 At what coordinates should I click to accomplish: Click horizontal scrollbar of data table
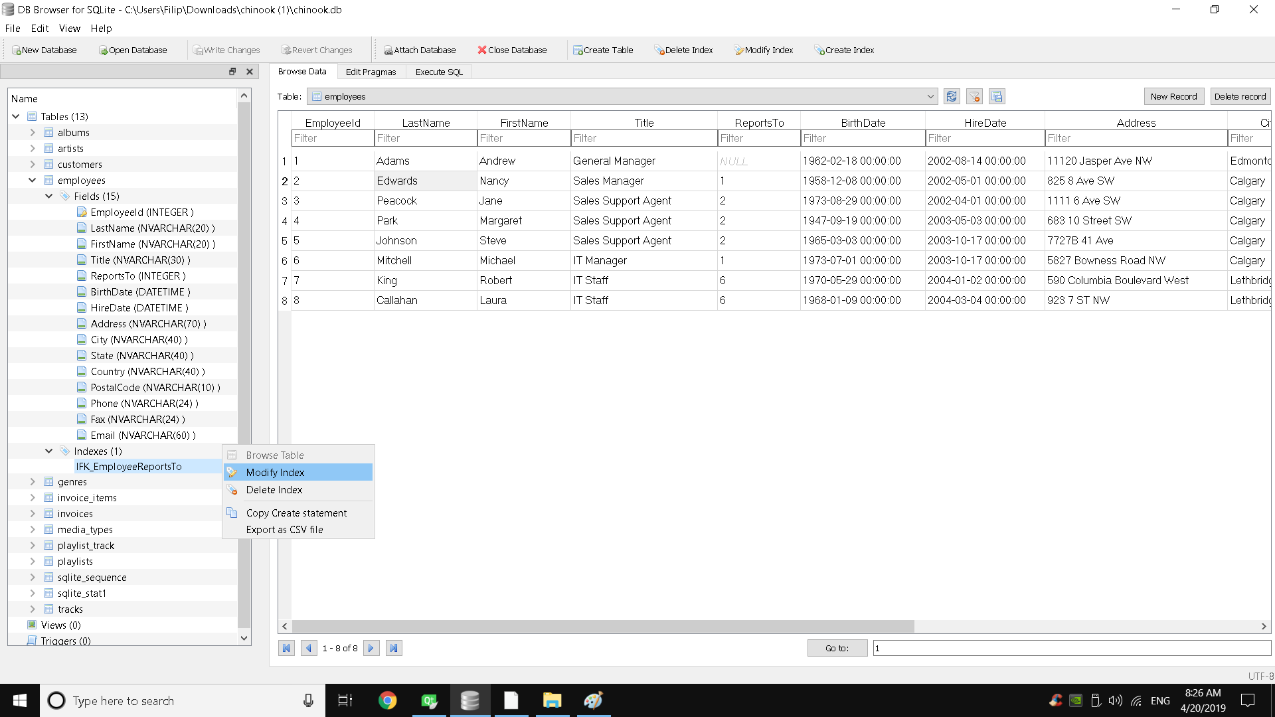603,626
